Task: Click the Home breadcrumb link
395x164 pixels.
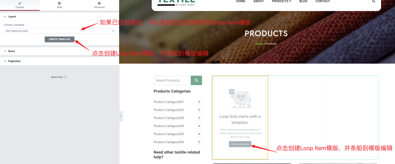Action: click(x=259, y=44)
